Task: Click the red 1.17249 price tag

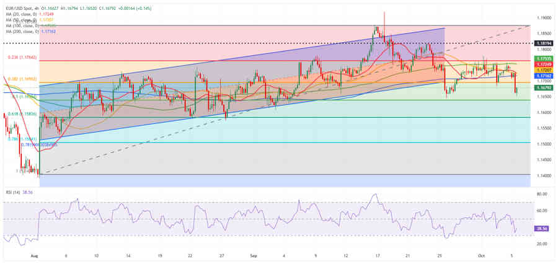Action: click(543, 64)
